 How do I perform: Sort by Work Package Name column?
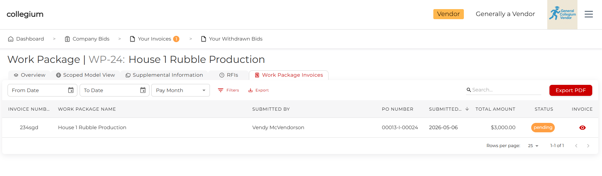point(87,109)
